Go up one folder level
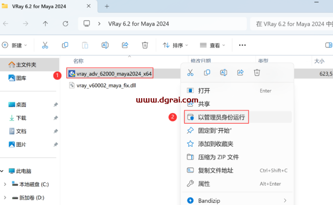The width and height of the screenshot is (333, 205). click(x=45, y=24)
